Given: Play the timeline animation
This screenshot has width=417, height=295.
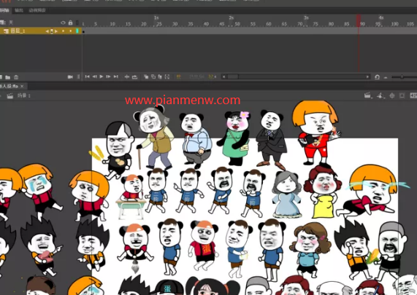Looking at the screenshot, I should 102,76.
